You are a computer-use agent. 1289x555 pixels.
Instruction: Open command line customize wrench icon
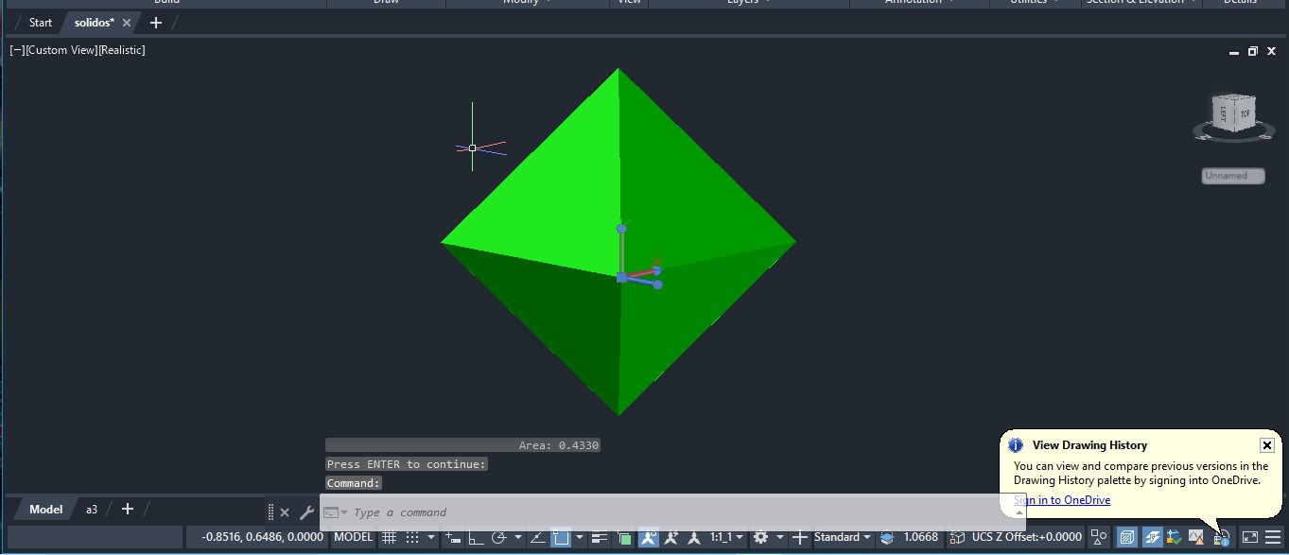(x=306, y=512)
